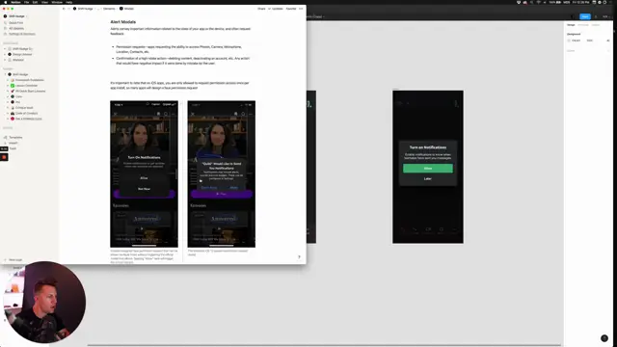Screen dimensions: 617x347
Task: Edit the background hex value field
Action: point(577,40)
